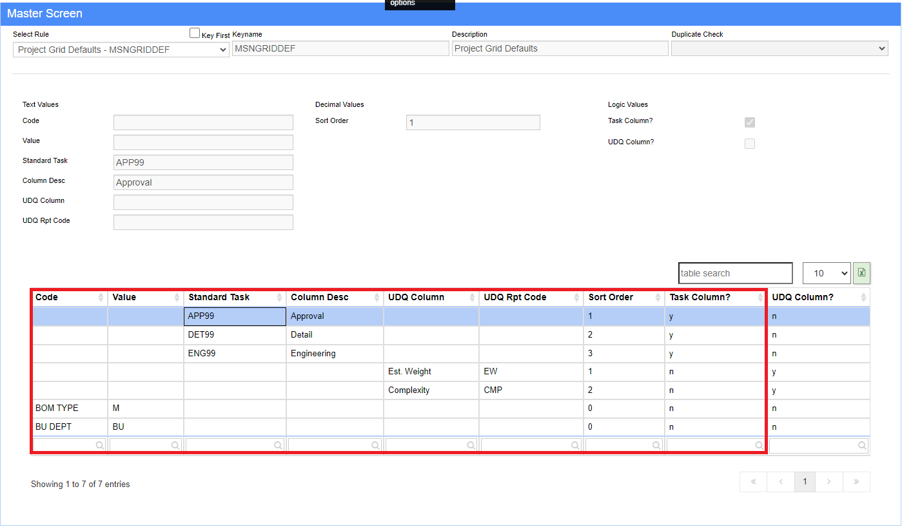Click the Keyname field

(x=340, y=48)
